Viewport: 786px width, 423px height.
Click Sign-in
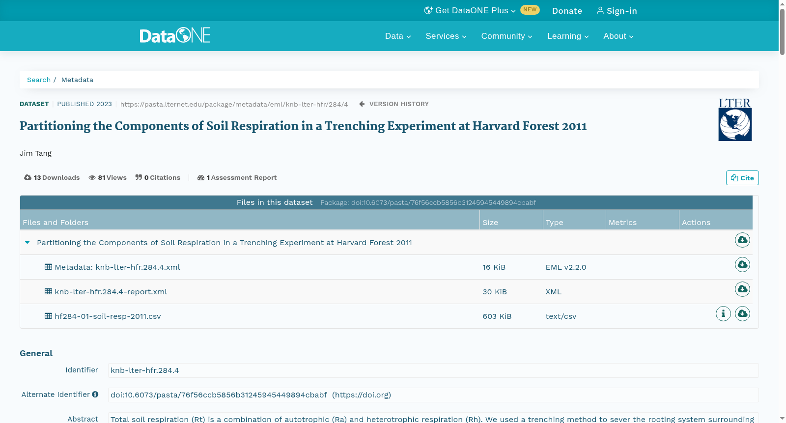[617, 11]
